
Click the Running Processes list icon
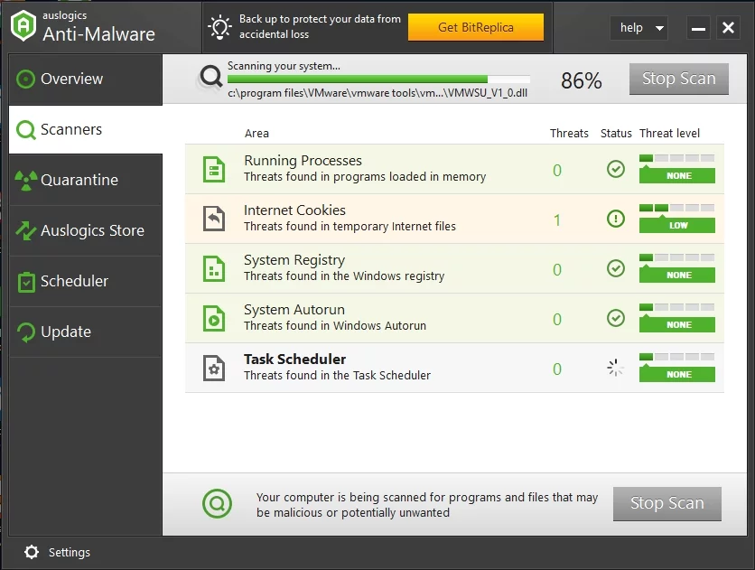click(x=214, y=169)
